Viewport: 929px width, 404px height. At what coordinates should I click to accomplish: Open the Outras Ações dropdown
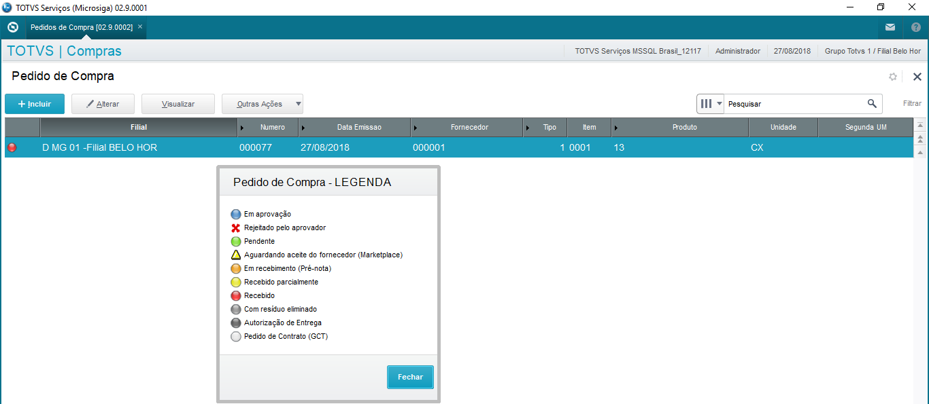(263, 104)
